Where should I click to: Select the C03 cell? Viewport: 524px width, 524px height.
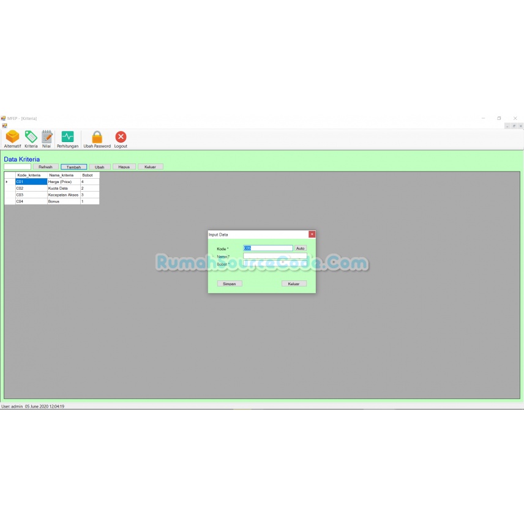coord(31,195)
